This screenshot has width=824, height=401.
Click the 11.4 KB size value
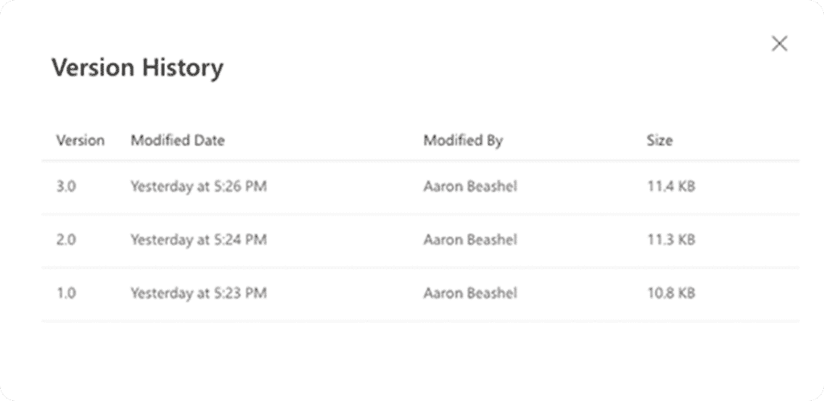pyautogui.click(x=670, y=187)
